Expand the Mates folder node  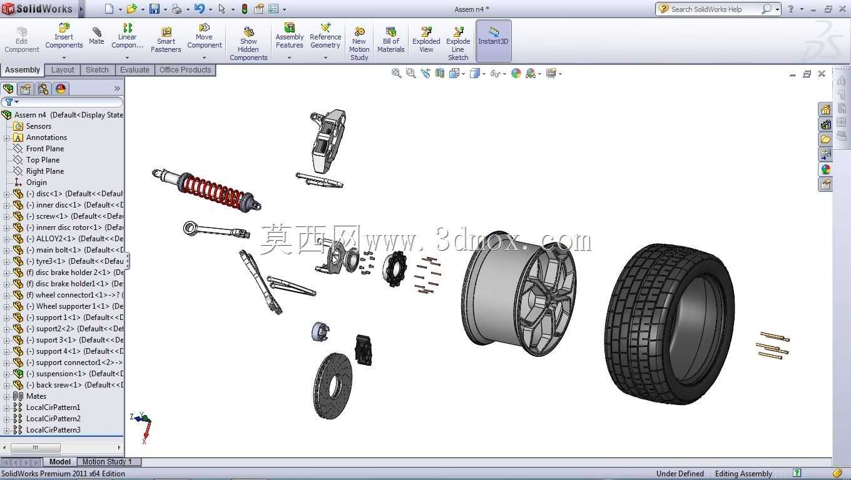[6, 396]
